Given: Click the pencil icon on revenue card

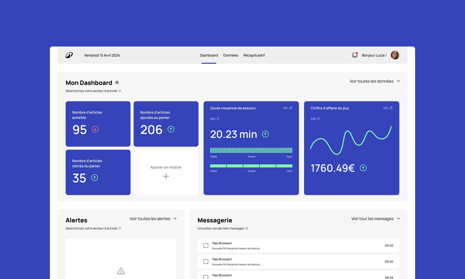Looking at the screenshot, I should (391, 108).
